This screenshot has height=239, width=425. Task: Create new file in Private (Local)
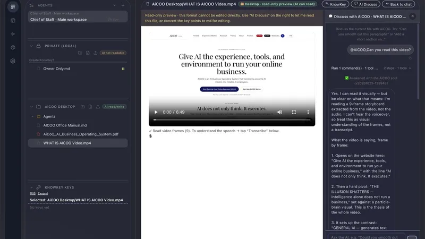click(88, 53)
